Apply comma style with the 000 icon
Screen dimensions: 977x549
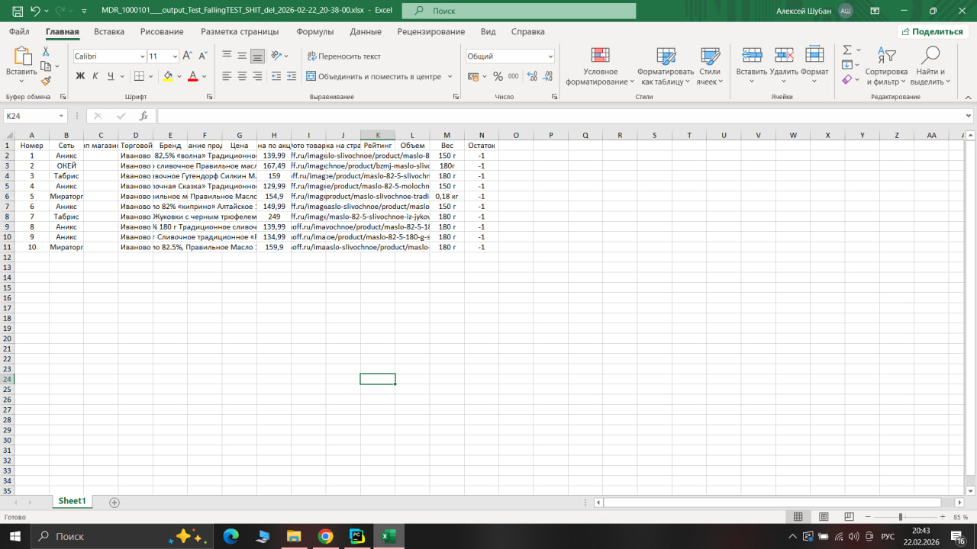click(x=513, y=76)
